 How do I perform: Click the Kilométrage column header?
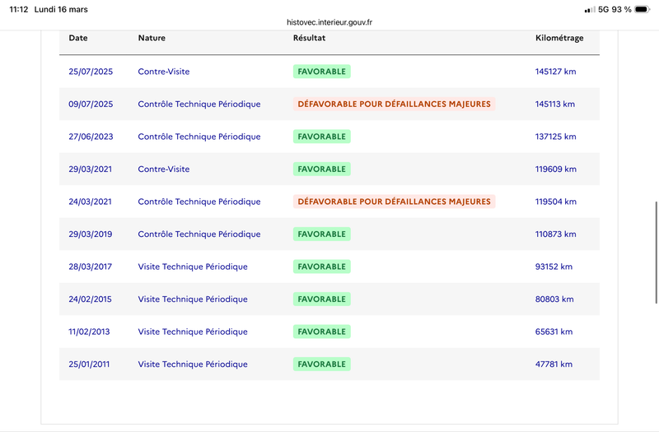(x=560, y=38)
